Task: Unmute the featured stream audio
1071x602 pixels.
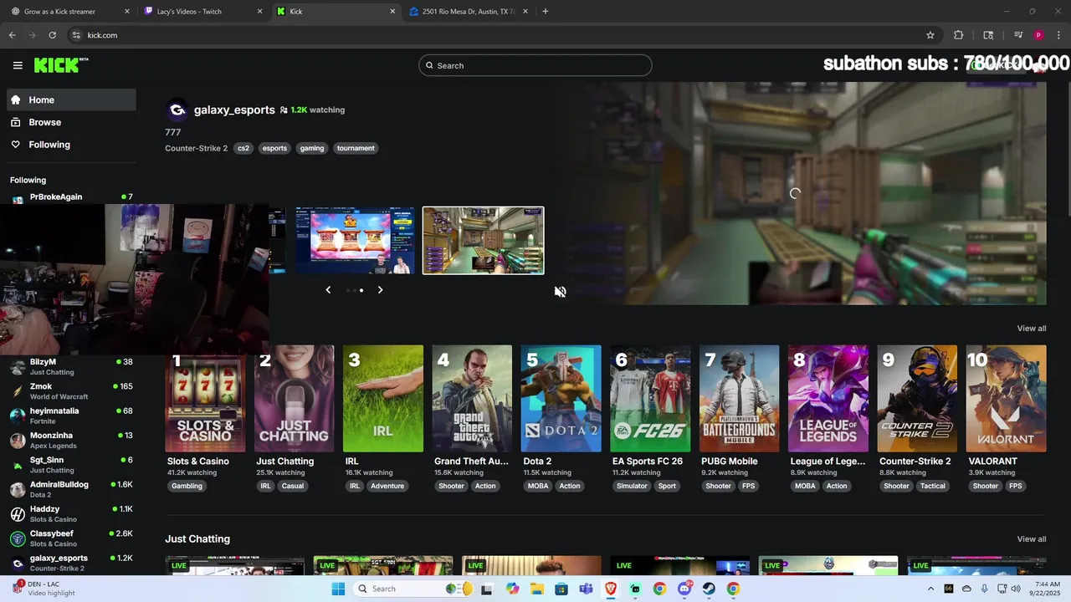Action: point(560,292)
